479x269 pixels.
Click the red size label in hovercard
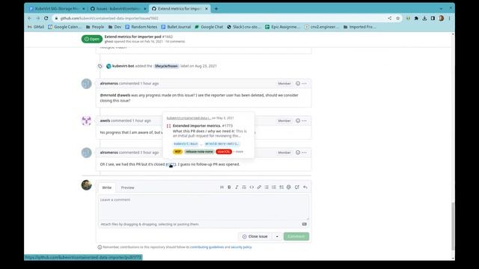[x=224, y=152]
